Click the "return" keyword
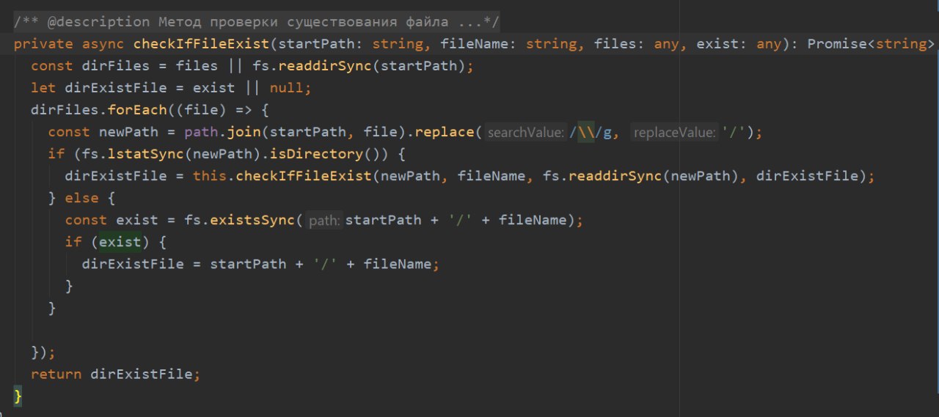 click(56, 374)
